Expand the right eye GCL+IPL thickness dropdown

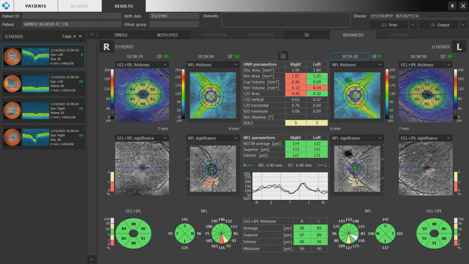(x=165, y=65)
